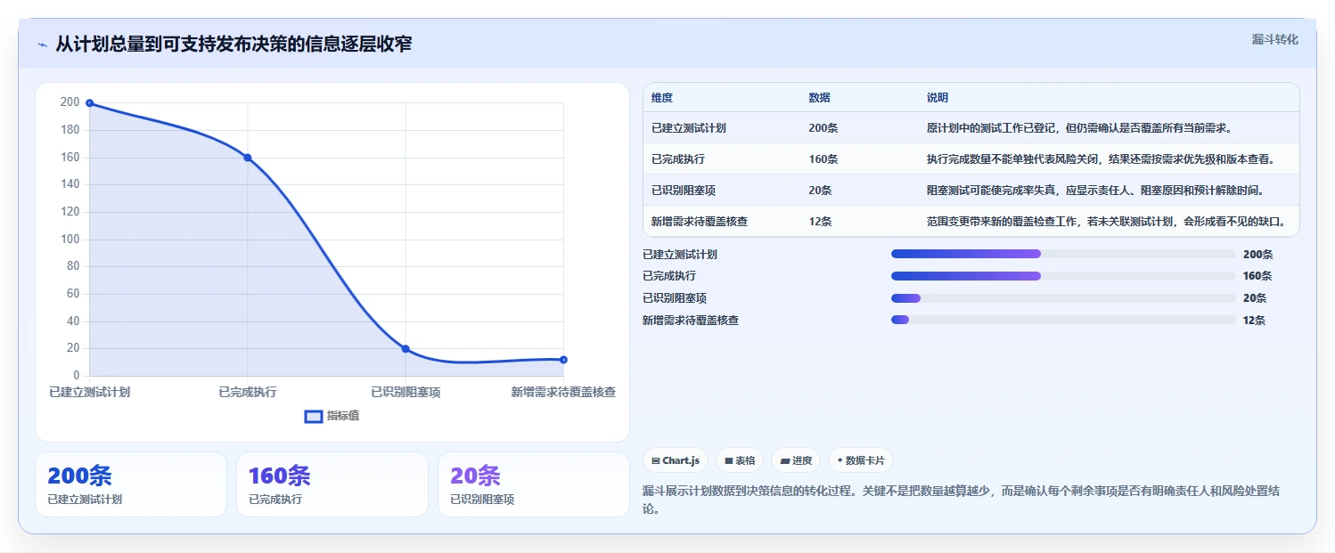The width and height of the screenshot is (1335, 553).
Task: Click the 数据 table column header
Action: (x=819, y=98)
